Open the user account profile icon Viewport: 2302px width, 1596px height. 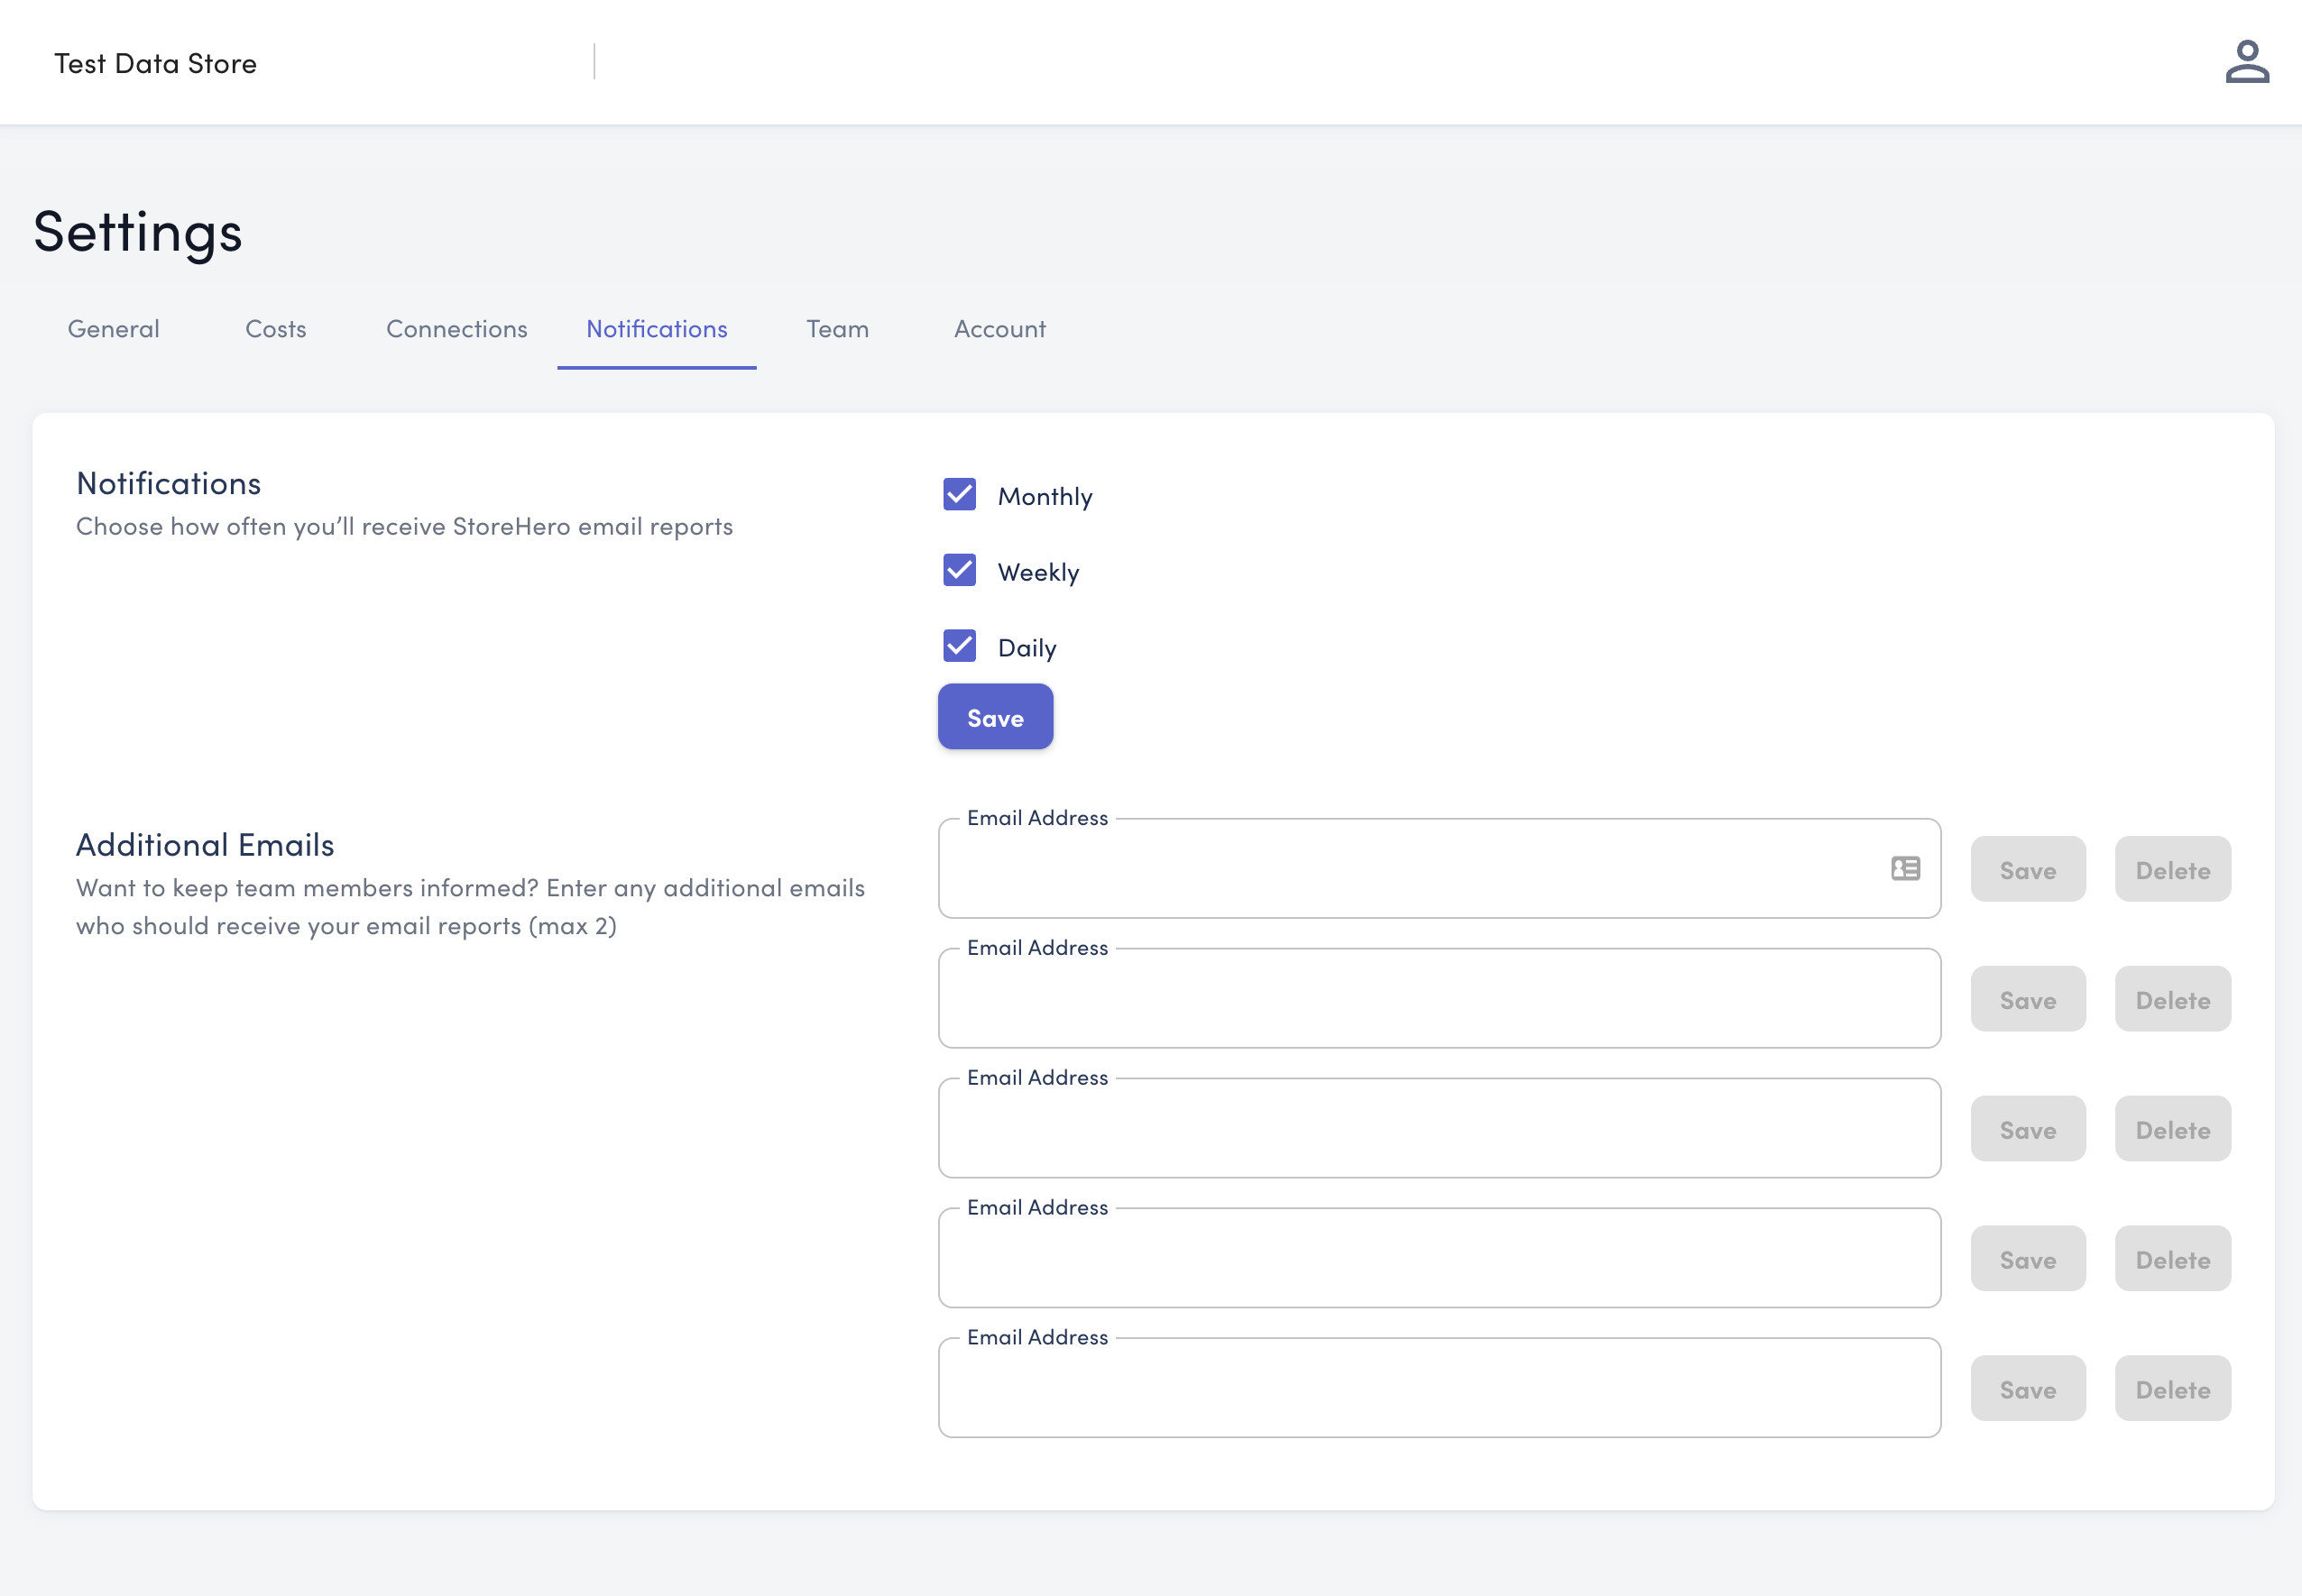tap(2246, 62)
